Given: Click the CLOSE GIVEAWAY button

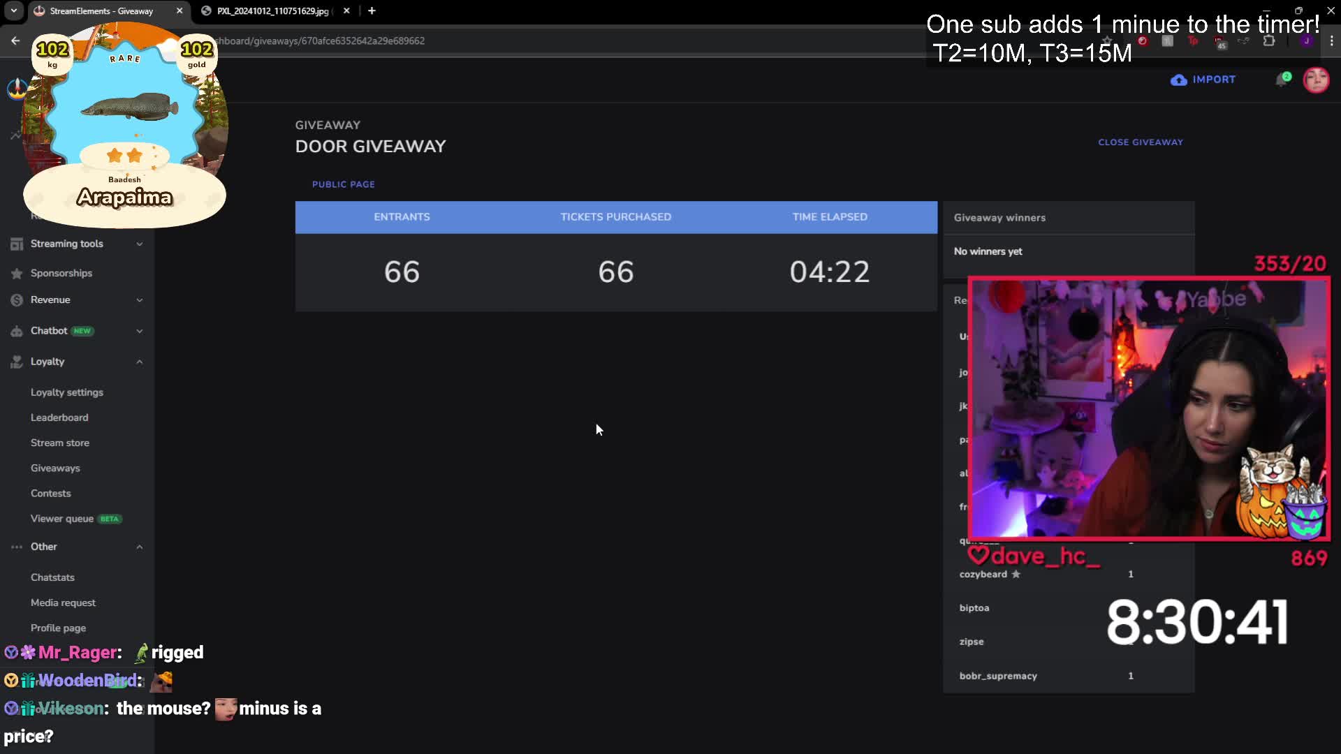Looking at the screenshot, I should pyautogui.click(x=1140, y=142).
